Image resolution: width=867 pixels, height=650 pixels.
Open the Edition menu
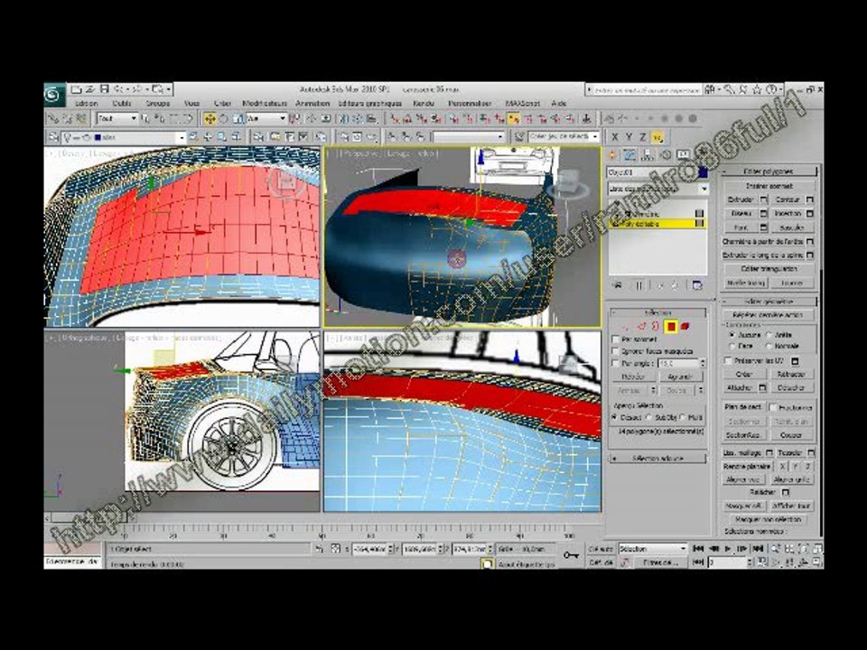pyautogui.click(x=86, y=103)
